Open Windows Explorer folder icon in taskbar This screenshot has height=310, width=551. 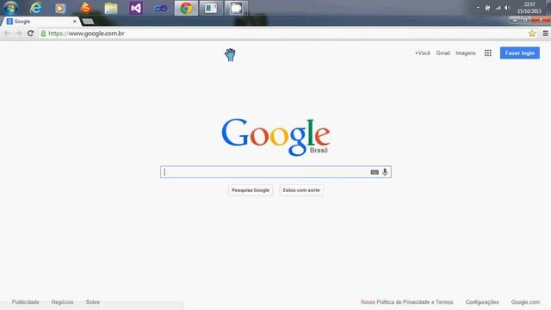click(111, 8)
